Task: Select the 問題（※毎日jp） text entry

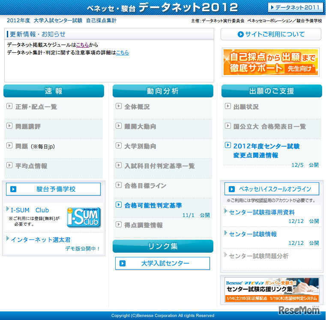Action: tap(35, 146)
